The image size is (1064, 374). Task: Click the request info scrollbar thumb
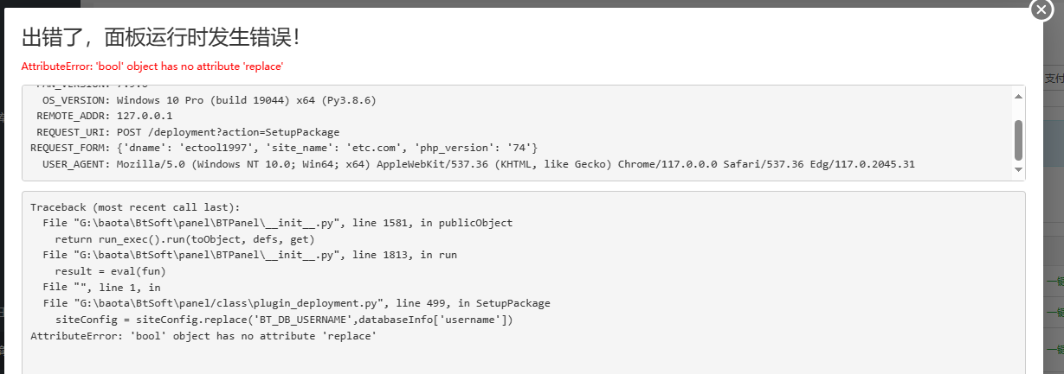point(1019,139)
